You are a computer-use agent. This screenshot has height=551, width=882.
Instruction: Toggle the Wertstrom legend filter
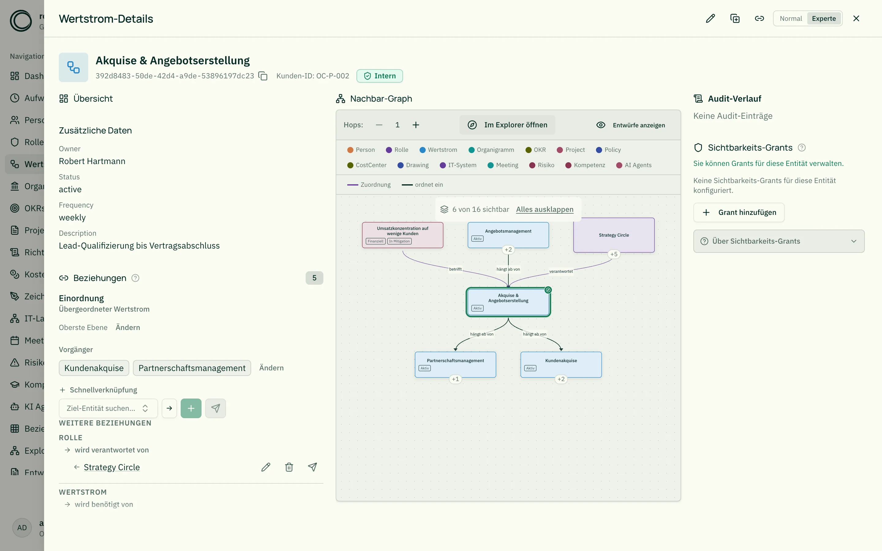coord(438,150)
